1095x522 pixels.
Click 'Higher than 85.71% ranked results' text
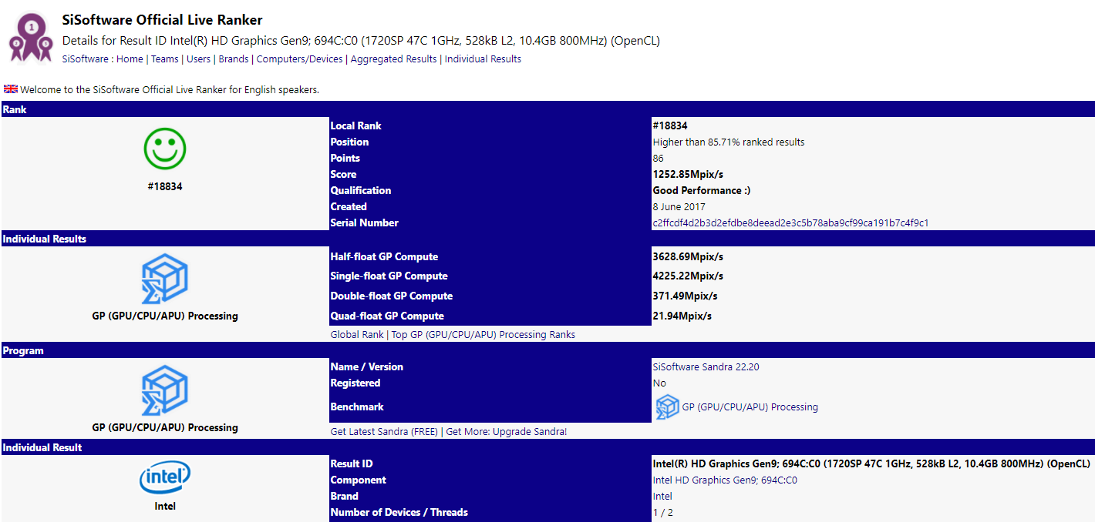729,142
